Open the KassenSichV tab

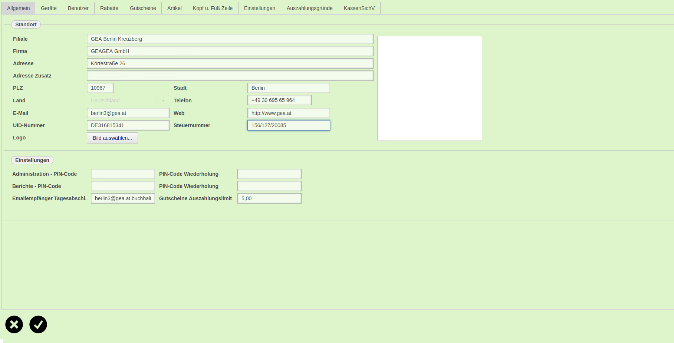click(359, 8)
